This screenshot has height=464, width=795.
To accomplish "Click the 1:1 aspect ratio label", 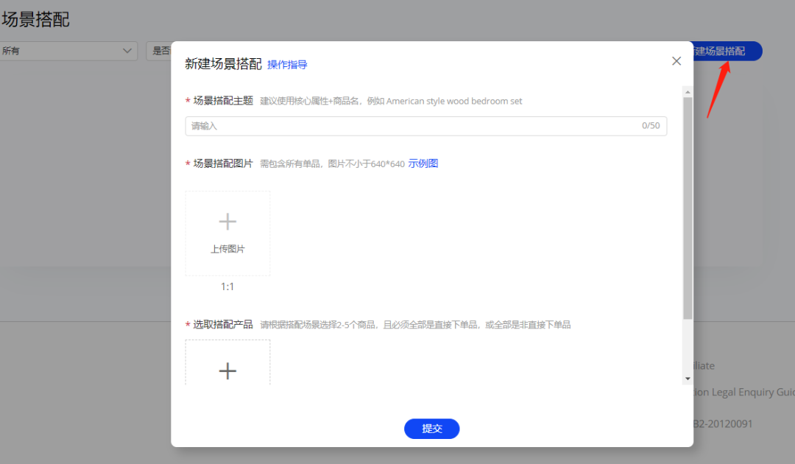I will point(227,285).
